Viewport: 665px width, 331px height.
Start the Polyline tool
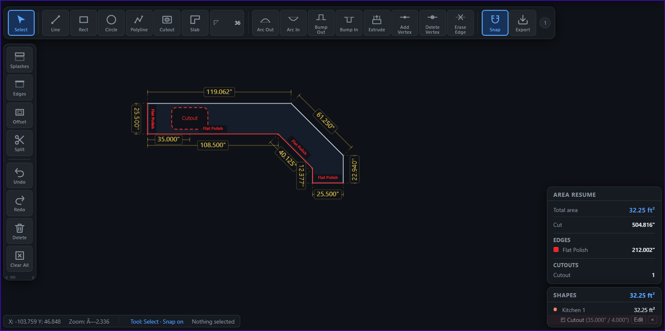(139, 23)
